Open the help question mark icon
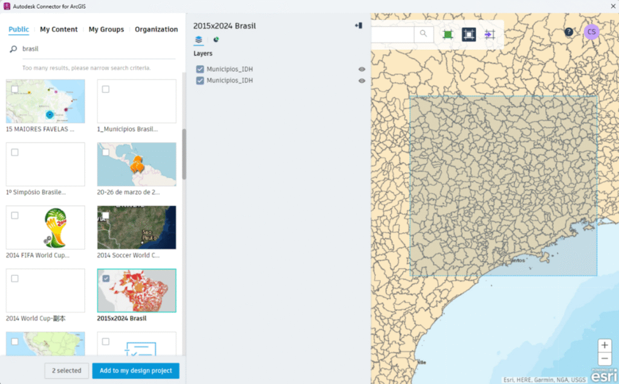 (x=568, y=32)
